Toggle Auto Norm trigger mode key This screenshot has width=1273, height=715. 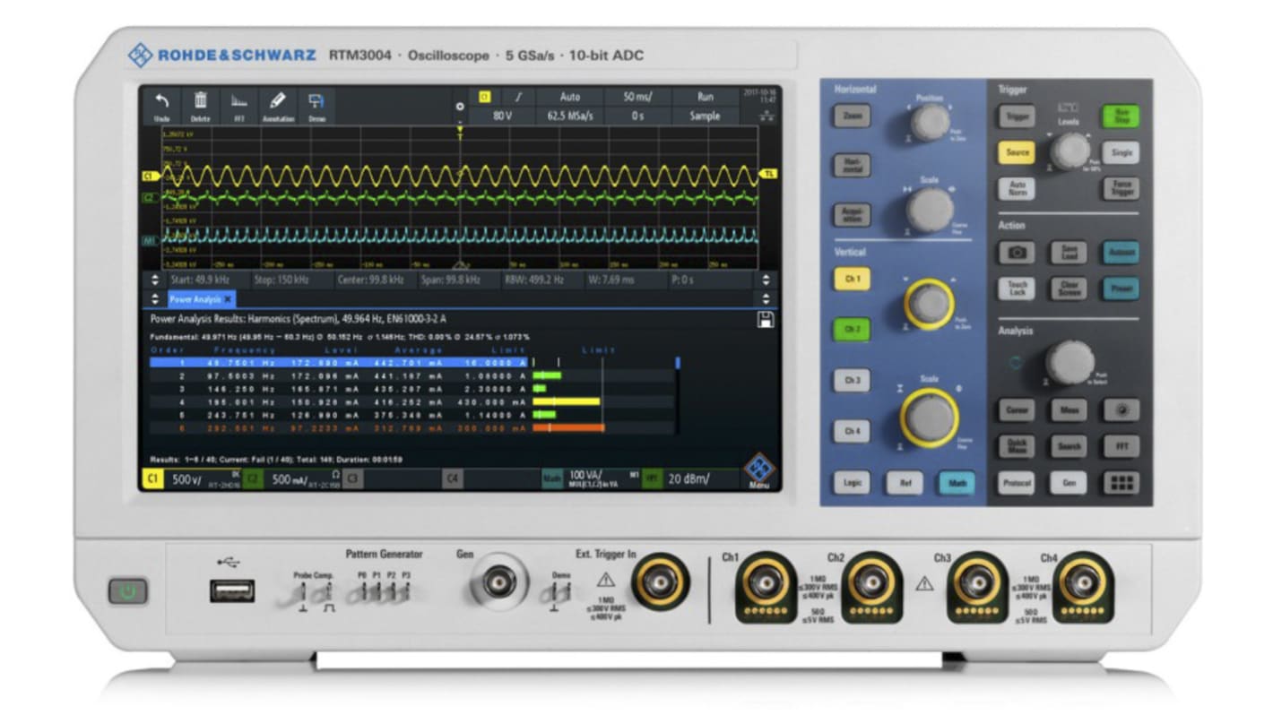click(1017, 188)
